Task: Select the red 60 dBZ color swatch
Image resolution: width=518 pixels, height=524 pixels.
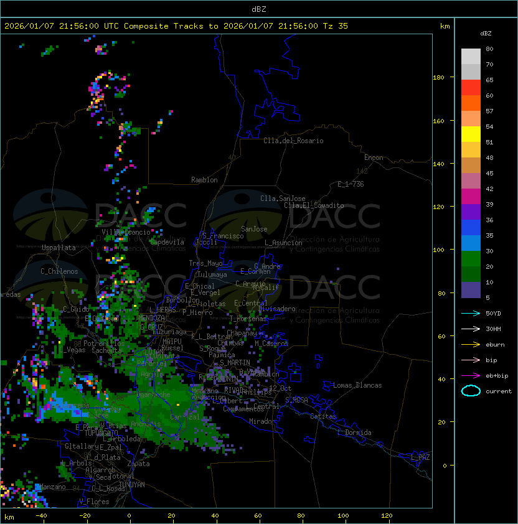Action: (471, 88)
